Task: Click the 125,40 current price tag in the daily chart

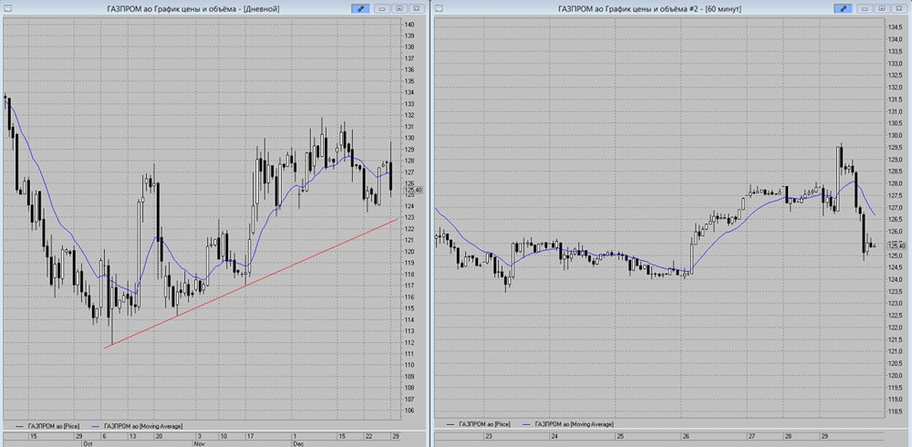Action: tap(415, 190)
